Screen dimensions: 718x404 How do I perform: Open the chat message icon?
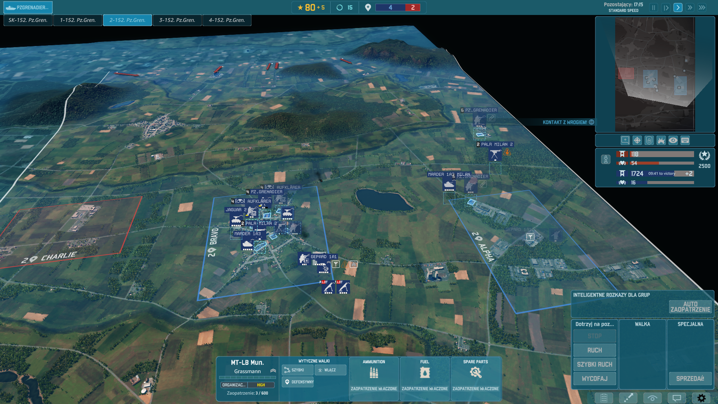point(676,398)
